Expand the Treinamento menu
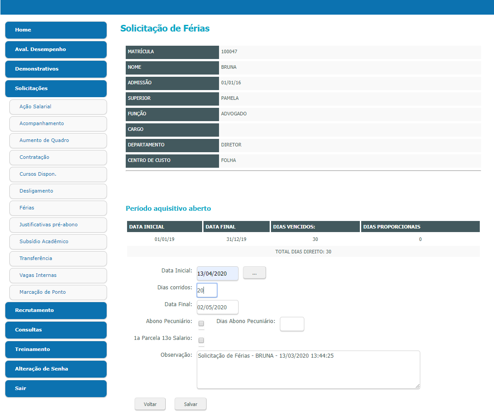Viewport: 494px width, 414px height. pyautogui.click(x=56, y=350)
